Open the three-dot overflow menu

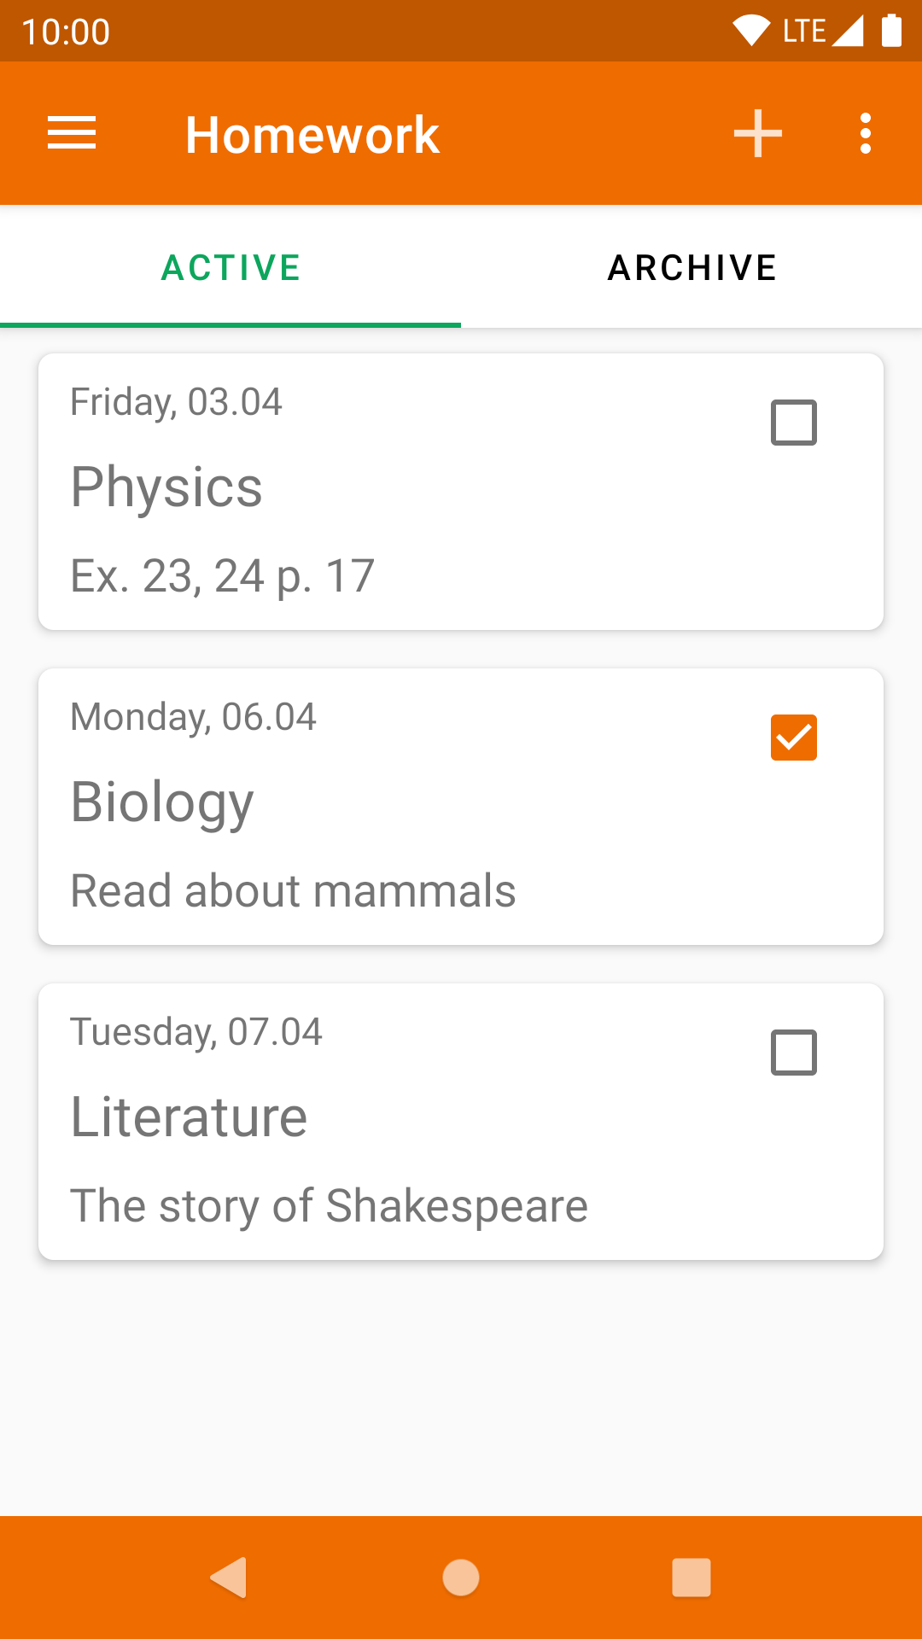coord(866,133)
